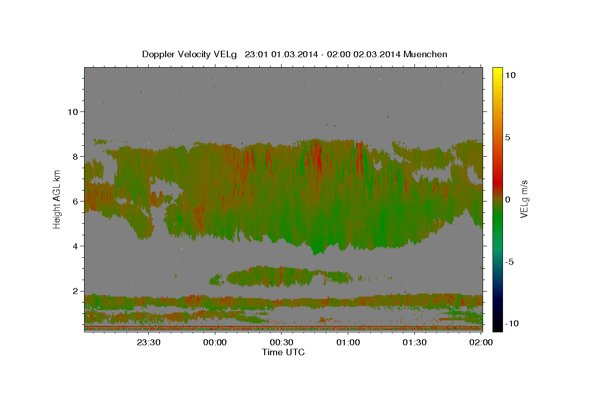Click the height tick label 4
The image size is (597, 398).
(76, 246)
